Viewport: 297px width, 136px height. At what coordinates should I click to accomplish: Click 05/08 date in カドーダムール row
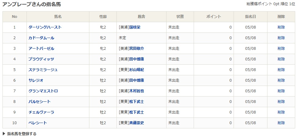pyautogui.click(x=250, y=38)
